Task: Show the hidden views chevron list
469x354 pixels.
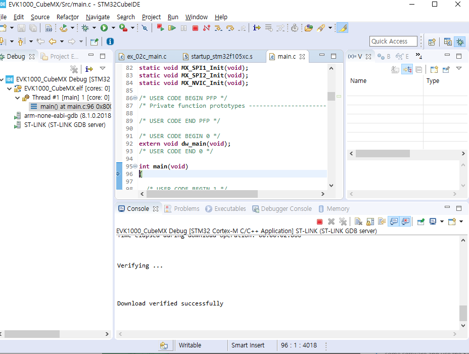Action: [x=419, y=56]
